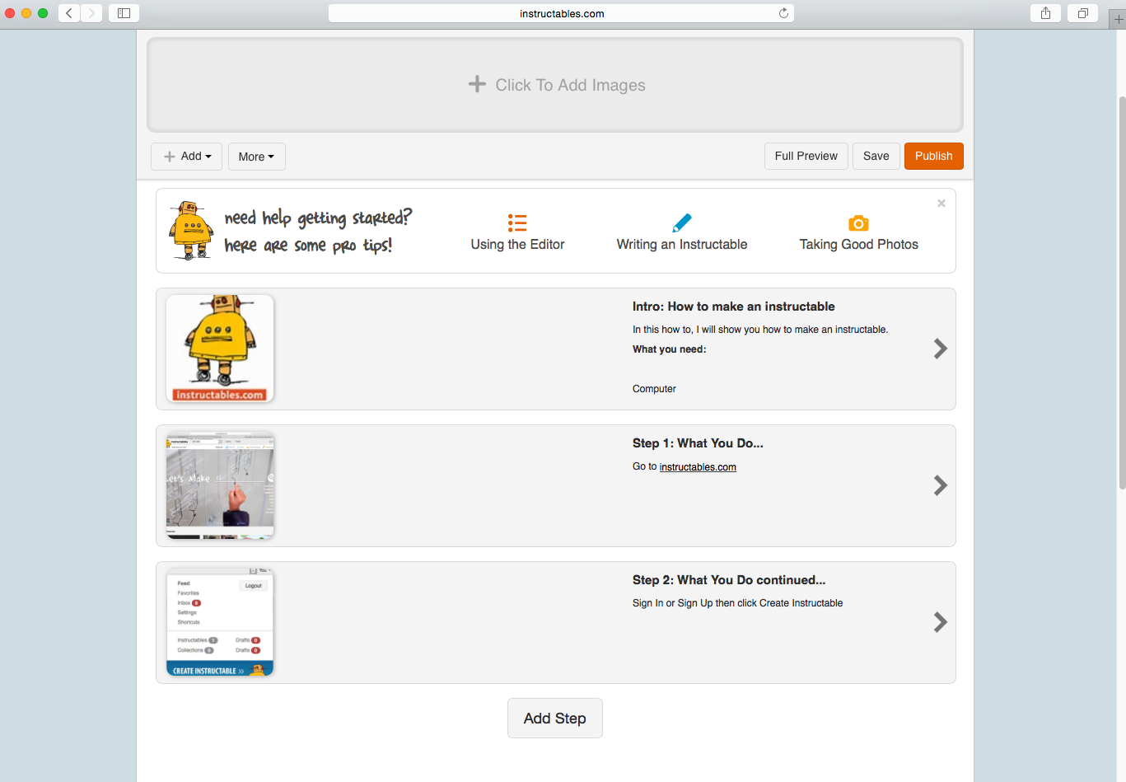Open the More dropdown menu
The height and width of the screenshot is (782, 1126).
coord(257,157)
